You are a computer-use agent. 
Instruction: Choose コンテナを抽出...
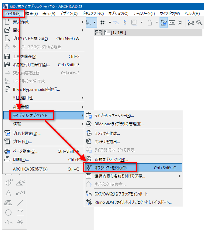(x=134, y=142)
